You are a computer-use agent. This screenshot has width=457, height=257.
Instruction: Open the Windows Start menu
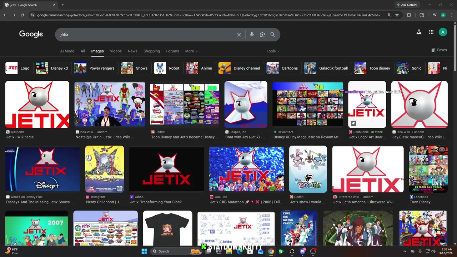click(x=144, y=251)
